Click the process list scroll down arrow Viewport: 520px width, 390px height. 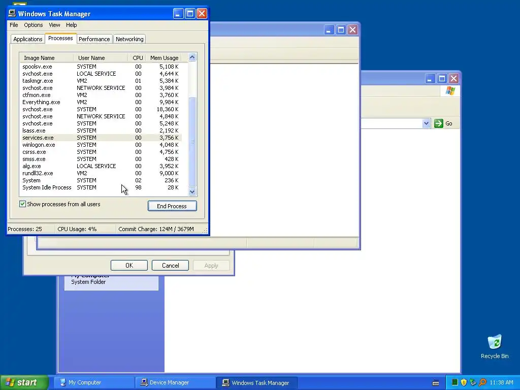pyautogui.click(x=192, y=191)
